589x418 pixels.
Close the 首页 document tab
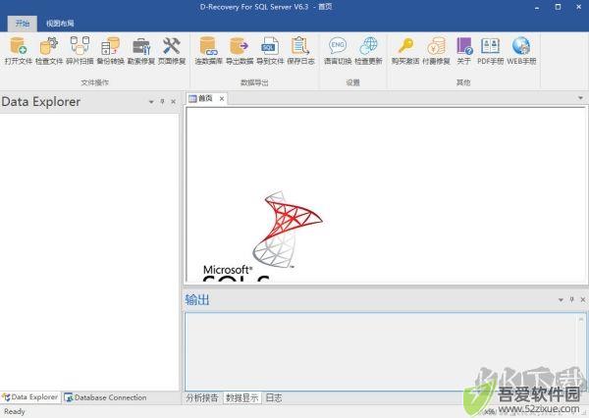pos(222,99)
